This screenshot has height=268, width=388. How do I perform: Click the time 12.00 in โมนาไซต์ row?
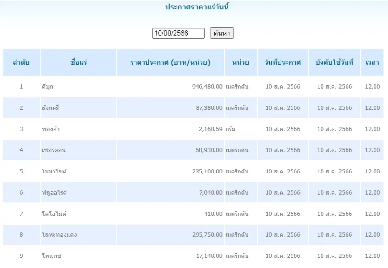[372, 171]
